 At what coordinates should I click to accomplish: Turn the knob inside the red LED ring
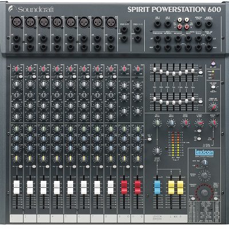tap(204, 192)
